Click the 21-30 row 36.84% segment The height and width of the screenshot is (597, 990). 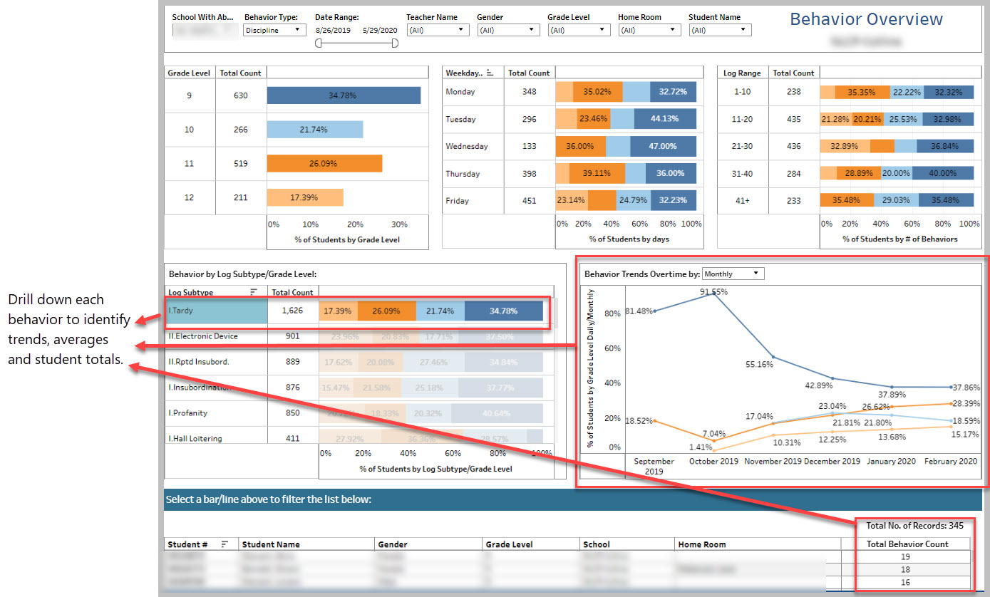coord(944,147)
